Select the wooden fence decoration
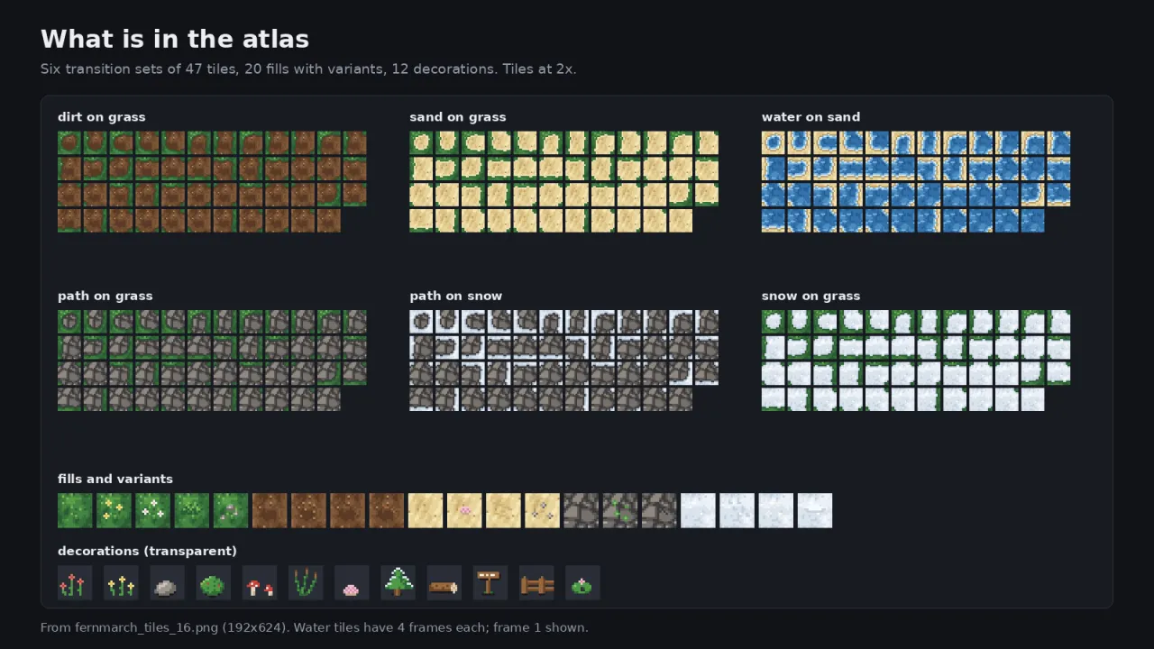This screenshot has width=1154, height=649. (x=536, y=583)
